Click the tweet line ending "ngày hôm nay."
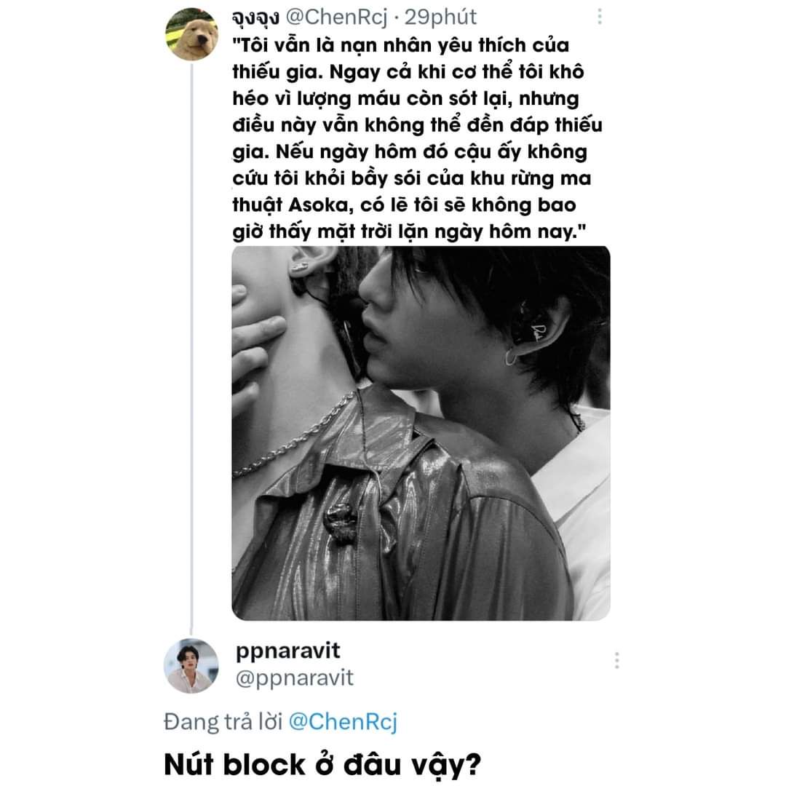The width and height of the screenshot is (786, 786). [409, 231]
